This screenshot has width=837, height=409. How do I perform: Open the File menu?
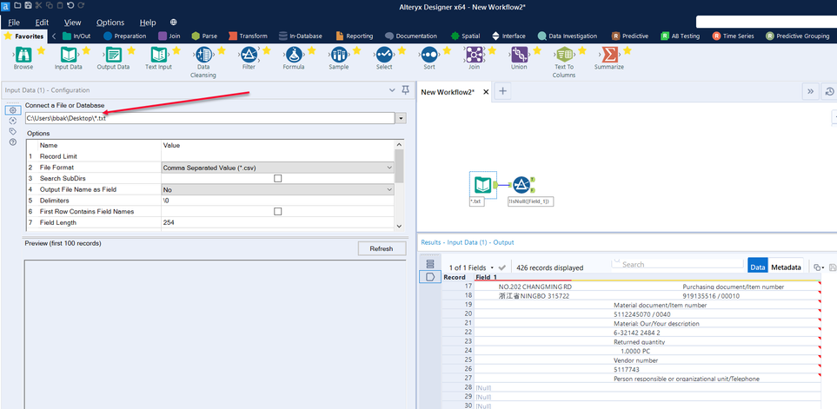(15, 23)
